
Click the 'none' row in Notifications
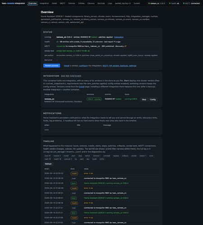101,130
